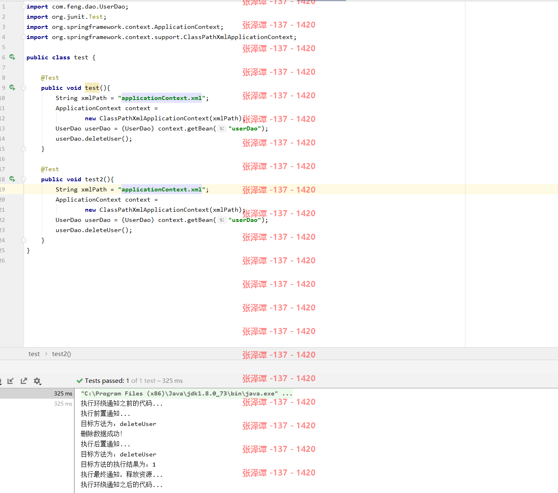Select the highlighted 325 ms test result row
This screenshot has width=558, height=493.
(x=37, y=393)
